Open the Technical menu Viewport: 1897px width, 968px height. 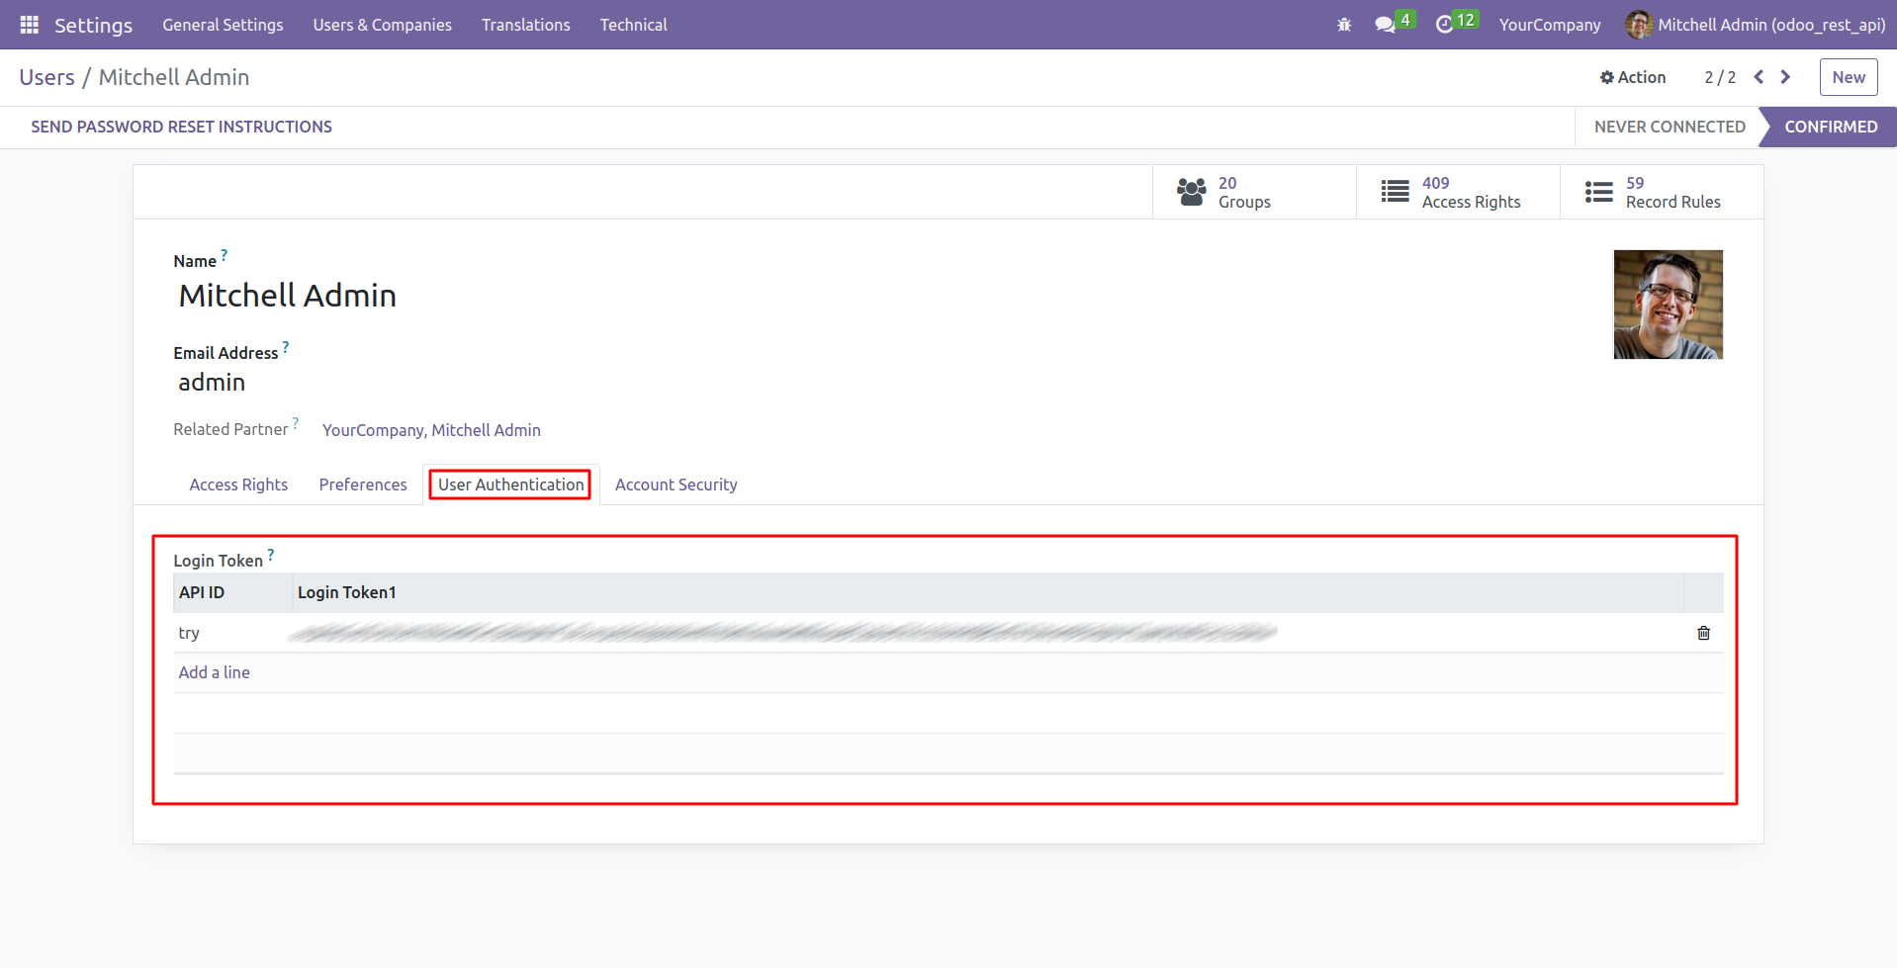click(632, 24)
